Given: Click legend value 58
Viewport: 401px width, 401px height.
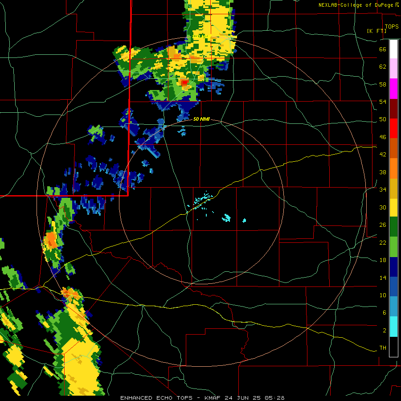Looking at the screenshot, I should tap(383, 84).
